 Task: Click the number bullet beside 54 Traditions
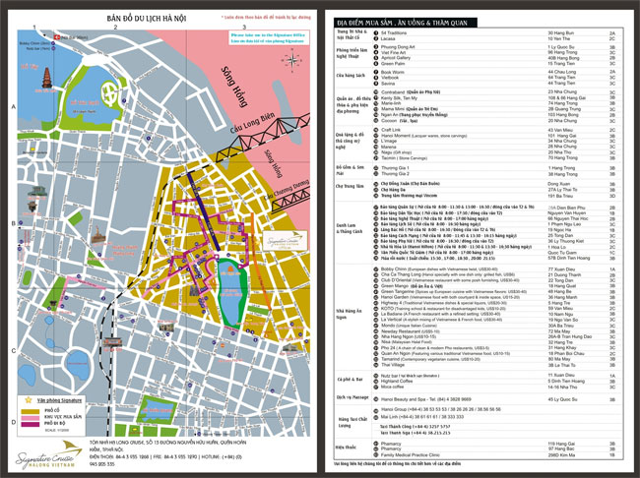pyautogui.click(x=376, y=32)
